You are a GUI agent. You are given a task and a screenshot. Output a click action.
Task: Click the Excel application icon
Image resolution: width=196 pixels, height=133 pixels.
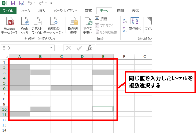coord(5,3)
